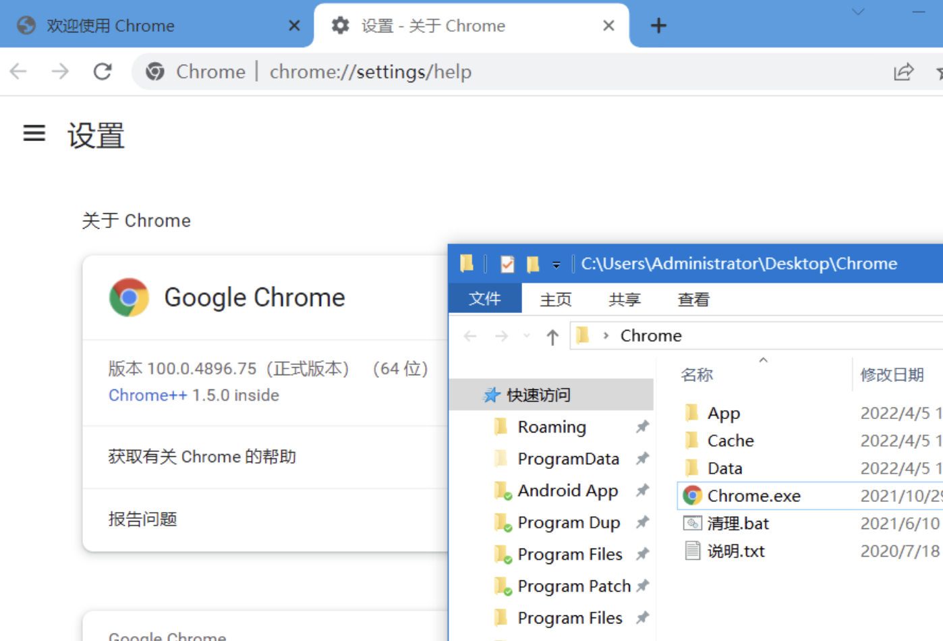Viewport: 943px width, 641px height.
Task: Open the 共享 ribbon tab
Action: point(625,299)
